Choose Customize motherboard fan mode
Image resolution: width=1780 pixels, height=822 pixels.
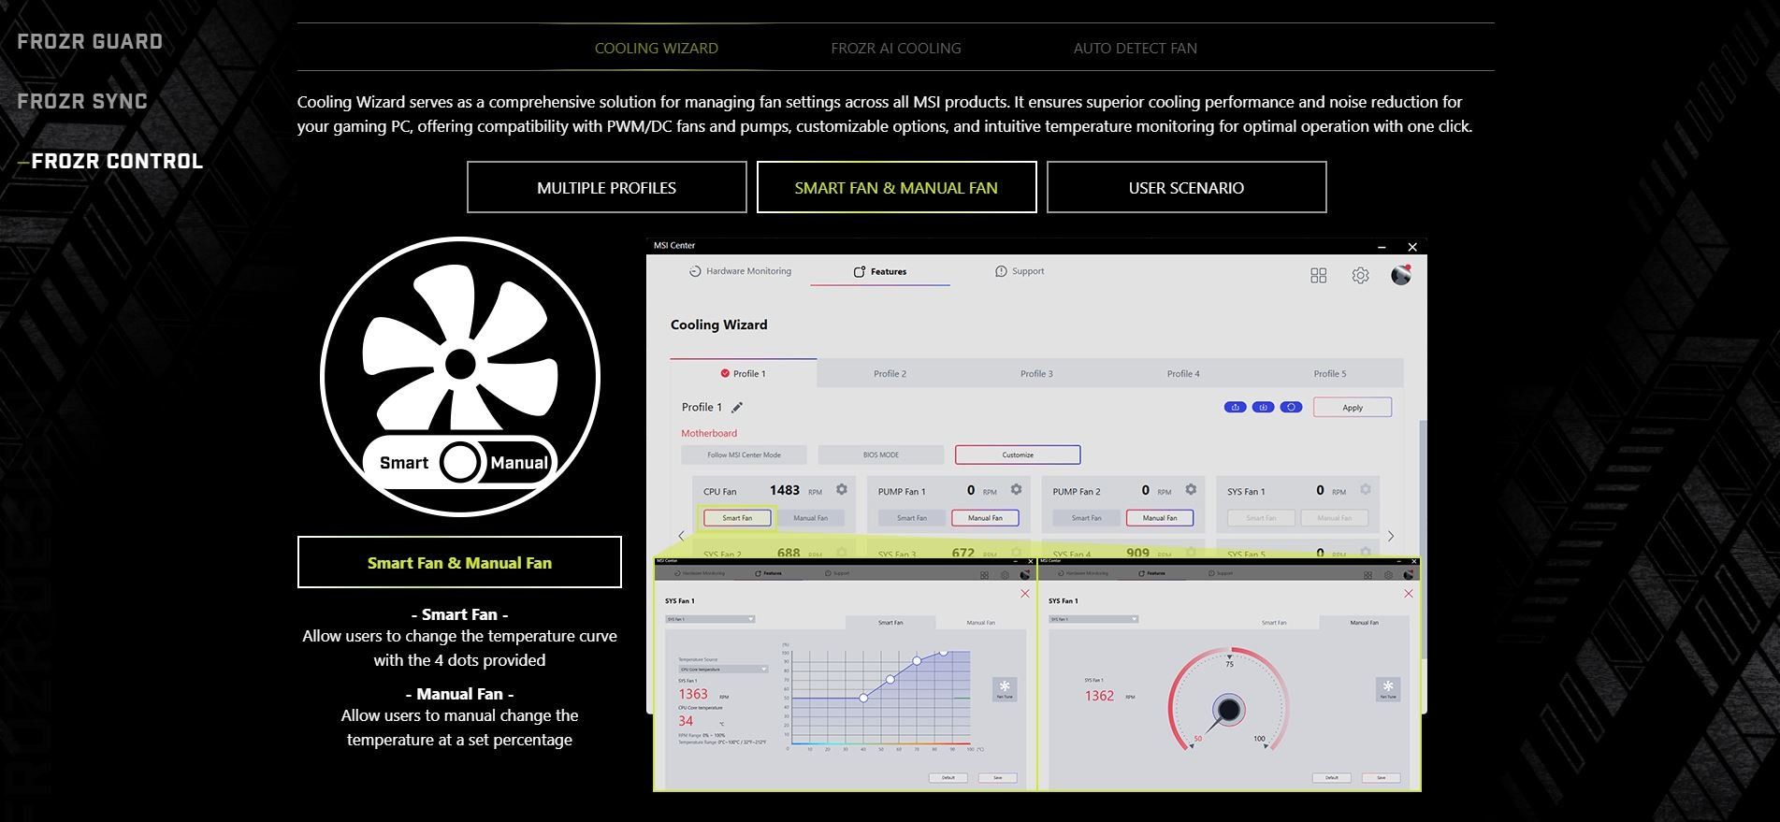click(1018, 454)
